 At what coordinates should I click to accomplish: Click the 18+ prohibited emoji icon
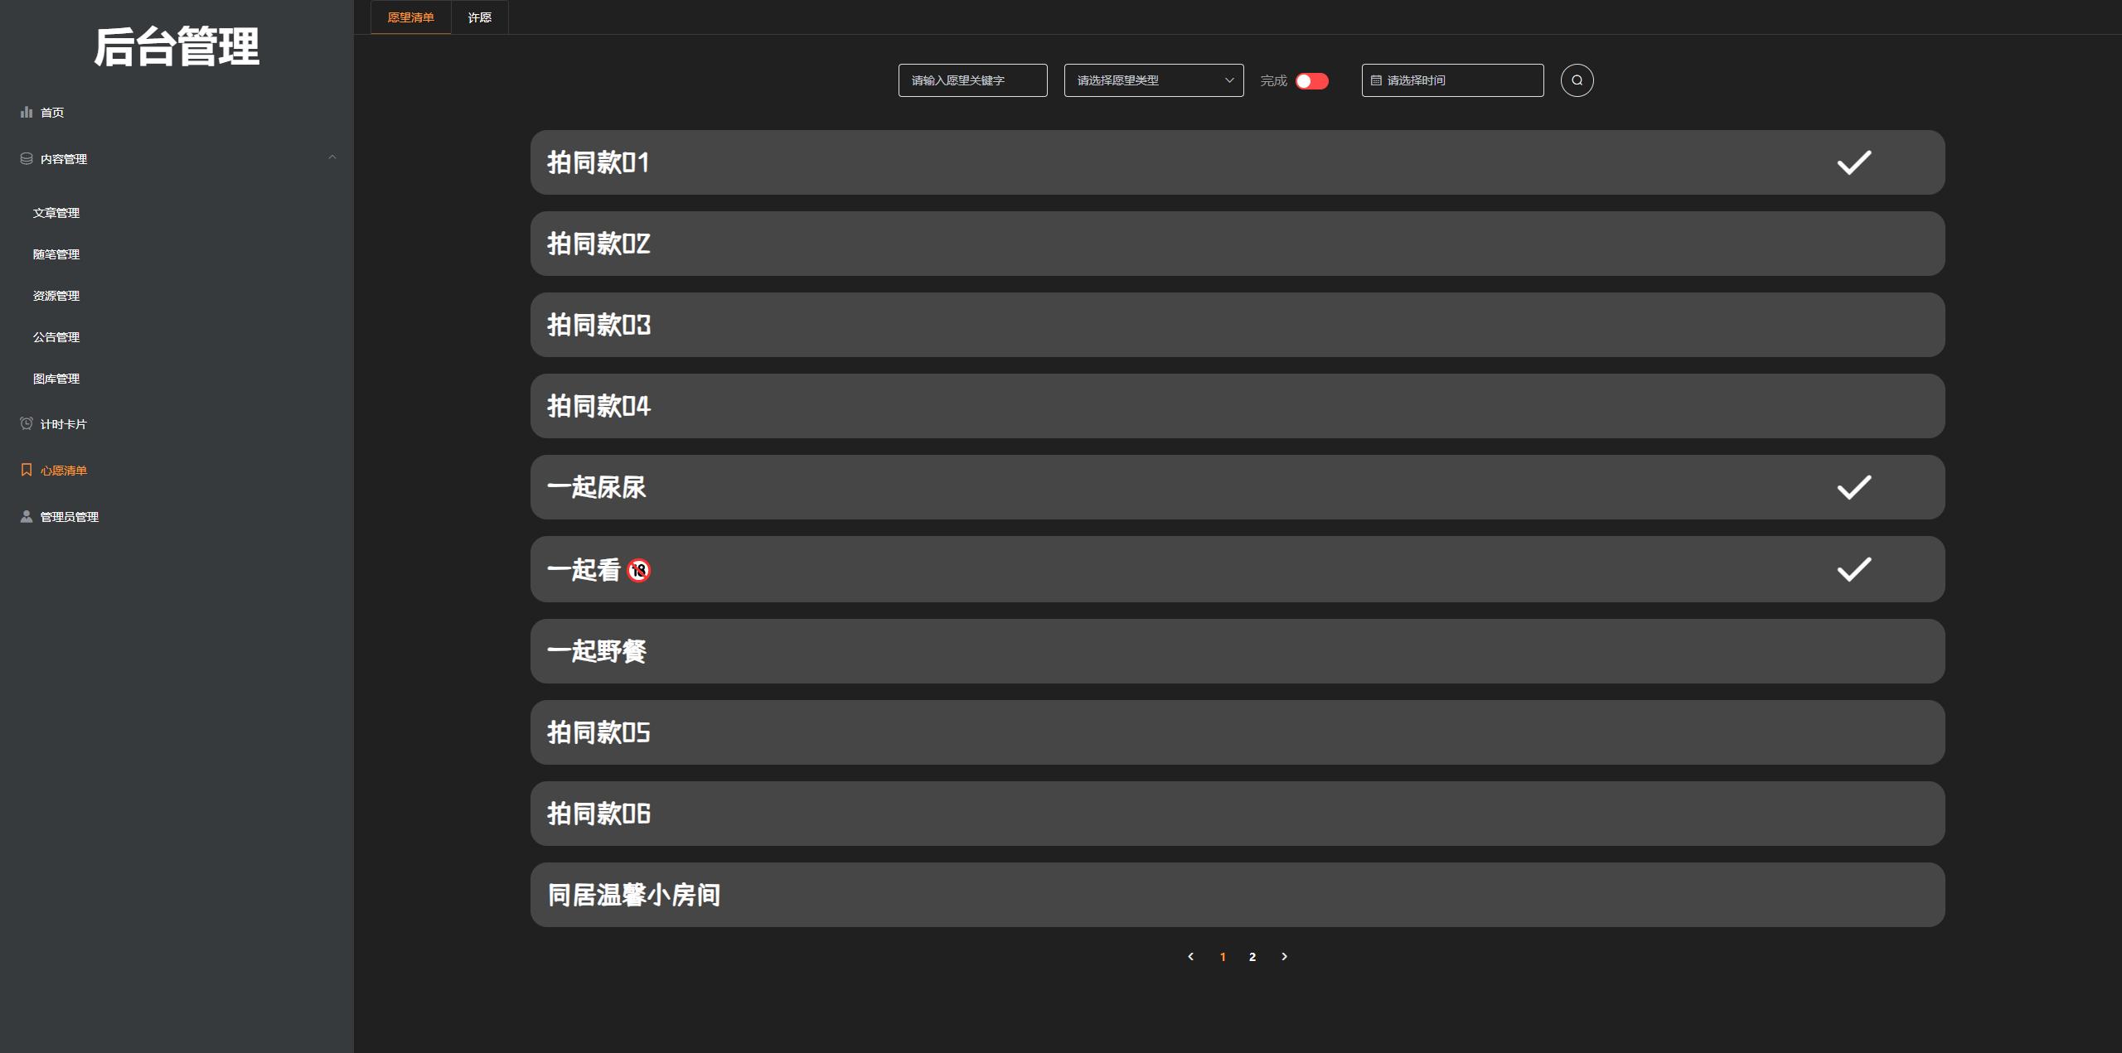coord(638,570)
